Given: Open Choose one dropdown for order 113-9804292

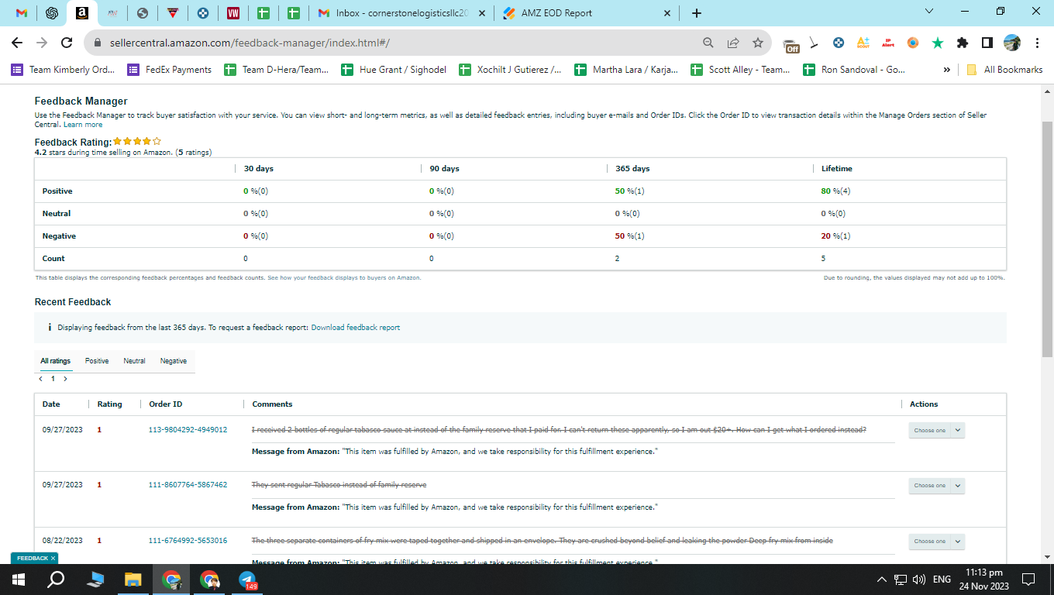Looking at the screenshot, I should coord(936,430).
